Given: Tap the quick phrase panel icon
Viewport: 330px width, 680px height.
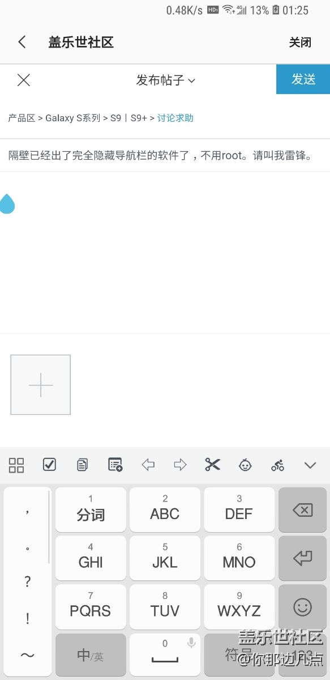Looking at the screenshot, I should [x=115, y=465].
